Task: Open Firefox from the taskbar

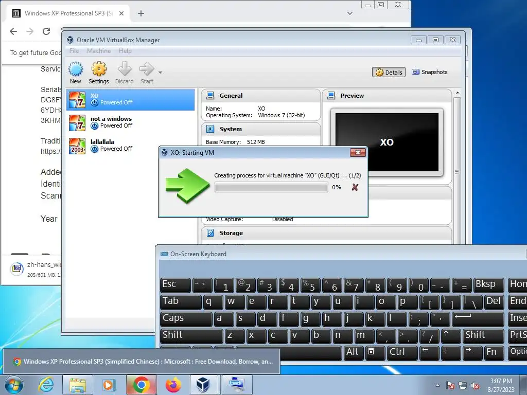Action: point(173,385)
